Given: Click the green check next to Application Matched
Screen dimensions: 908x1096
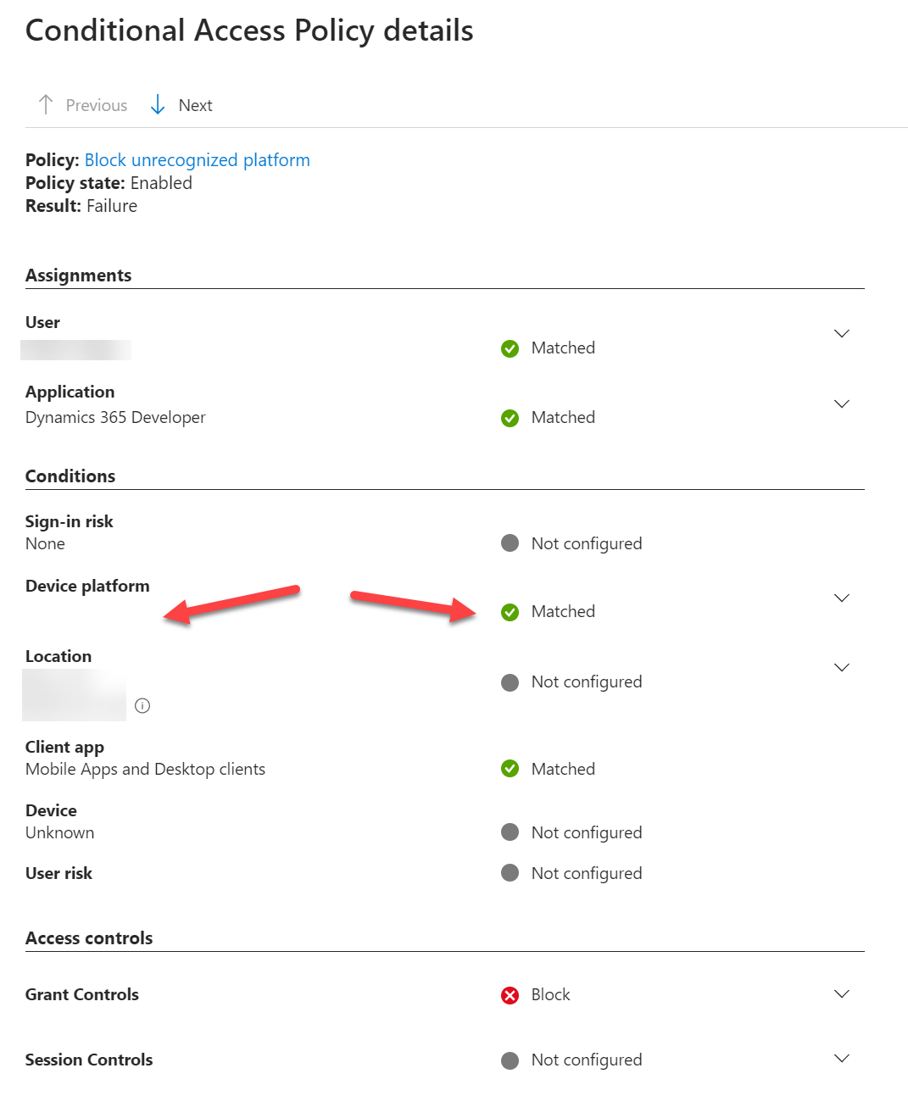Looking at the screenshot, I should [x=510, y=417].
